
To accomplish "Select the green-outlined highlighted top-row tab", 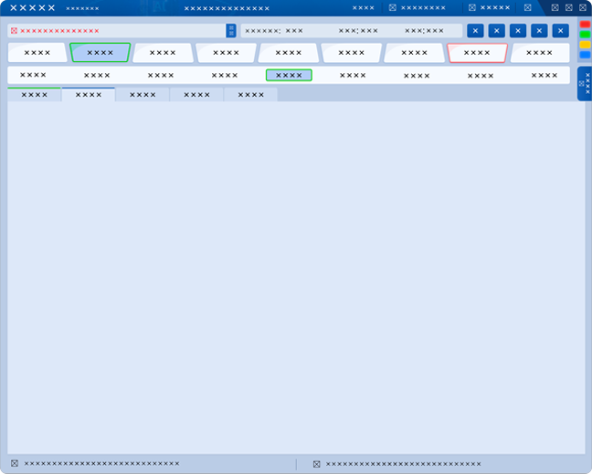I will pos(100,52).
